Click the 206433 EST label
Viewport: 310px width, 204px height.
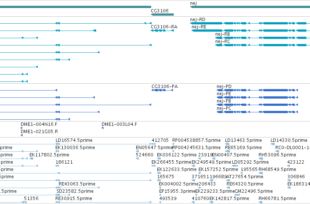[207, 184]
